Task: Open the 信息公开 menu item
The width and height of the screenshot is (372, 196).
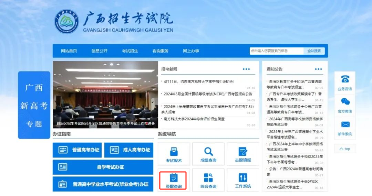Action: click(100, 51)
